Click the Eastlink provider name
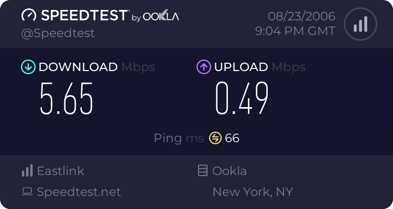The image size is (393, 209). (x=60, y=171)
